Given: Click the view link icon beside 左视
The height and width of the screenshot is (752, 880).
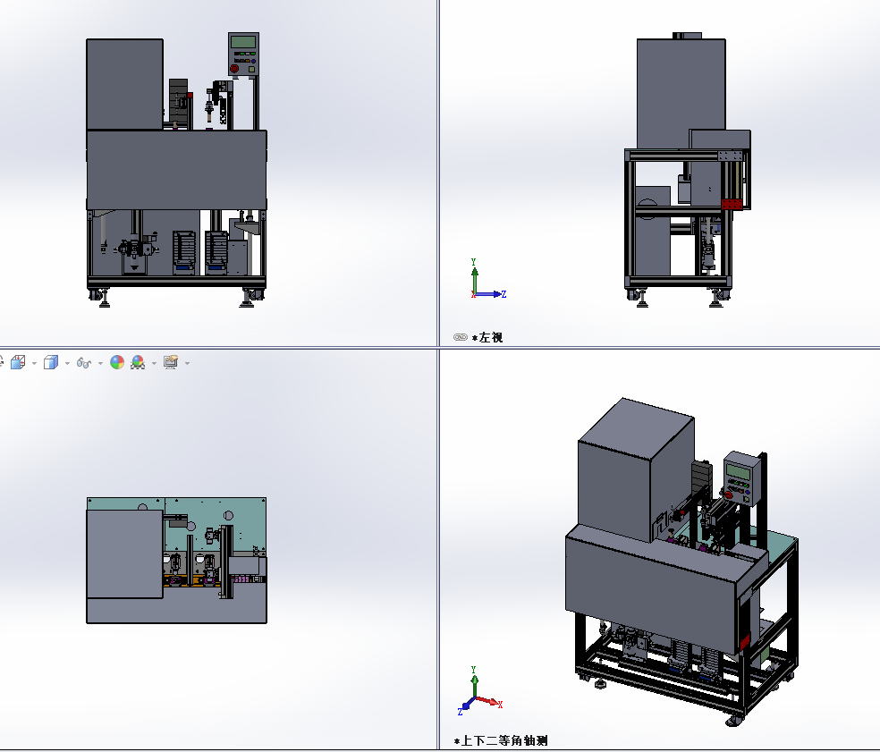Looking at the screenshot, I should (461, 337).
